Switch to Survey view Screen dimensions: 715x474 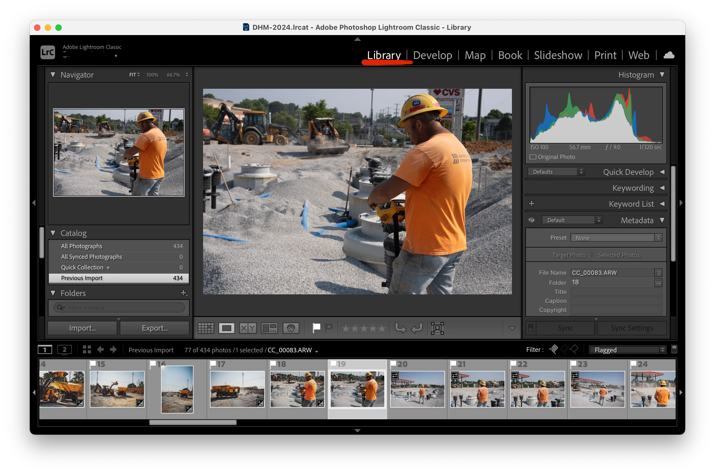coord(269,328)
